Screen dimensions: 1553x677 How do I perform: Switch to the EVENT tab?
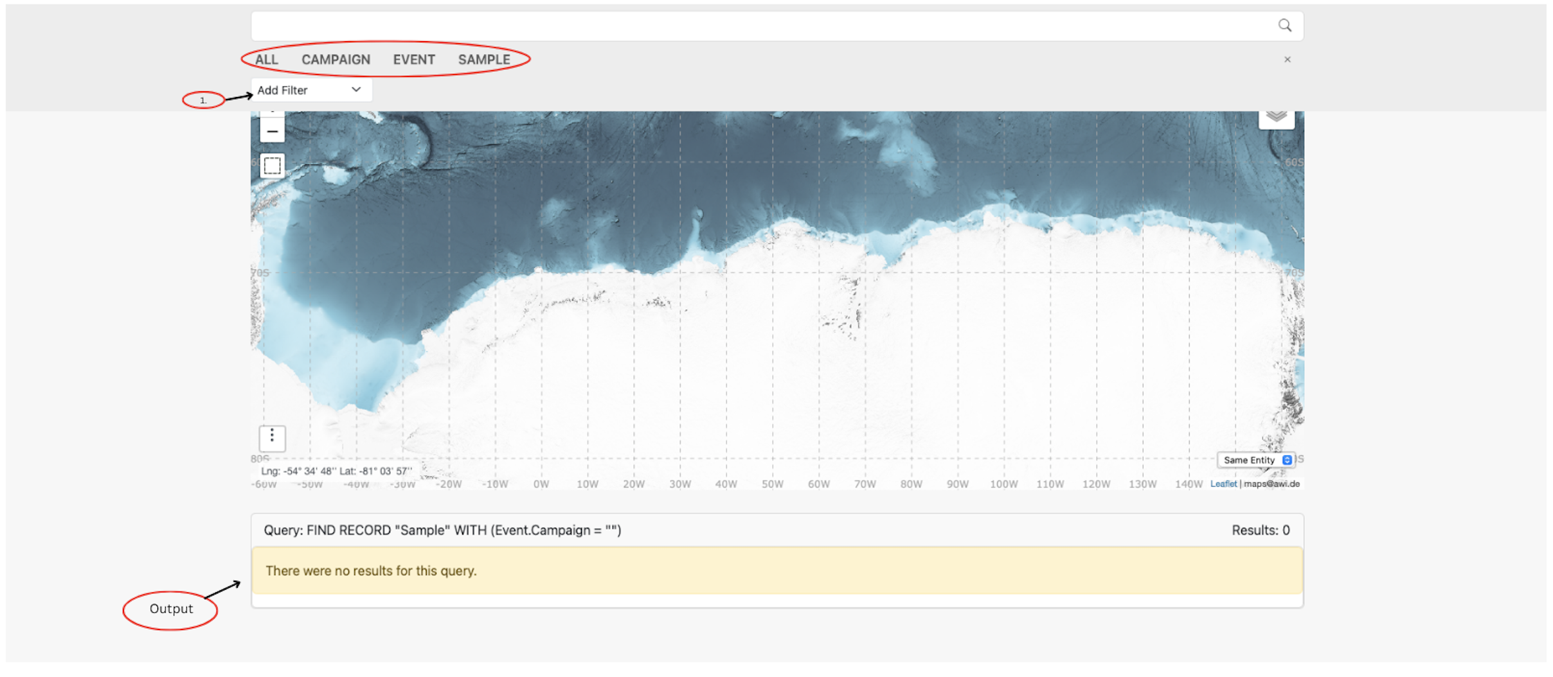(414, 60)
